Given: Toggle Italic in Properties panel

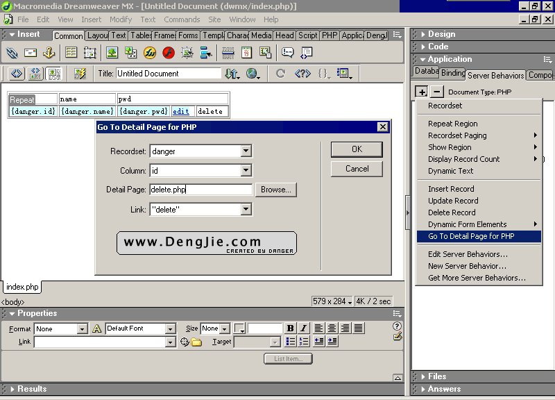Looking at the screenshot, I should coord(303,328).
